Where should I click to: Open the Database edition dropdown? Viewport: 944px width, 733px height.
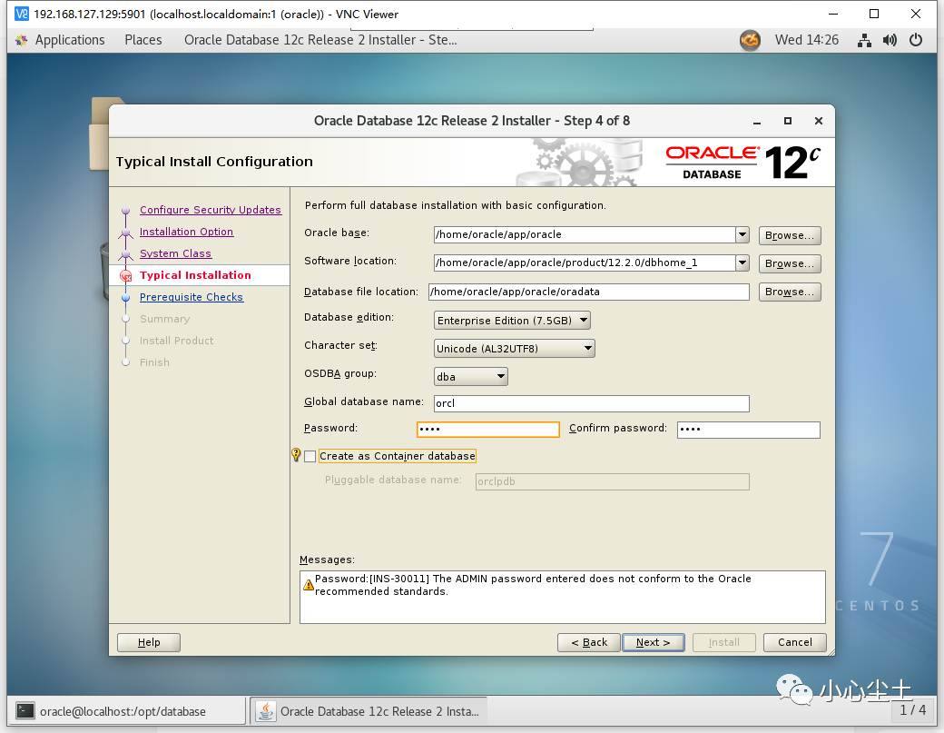tap(512, 321)
